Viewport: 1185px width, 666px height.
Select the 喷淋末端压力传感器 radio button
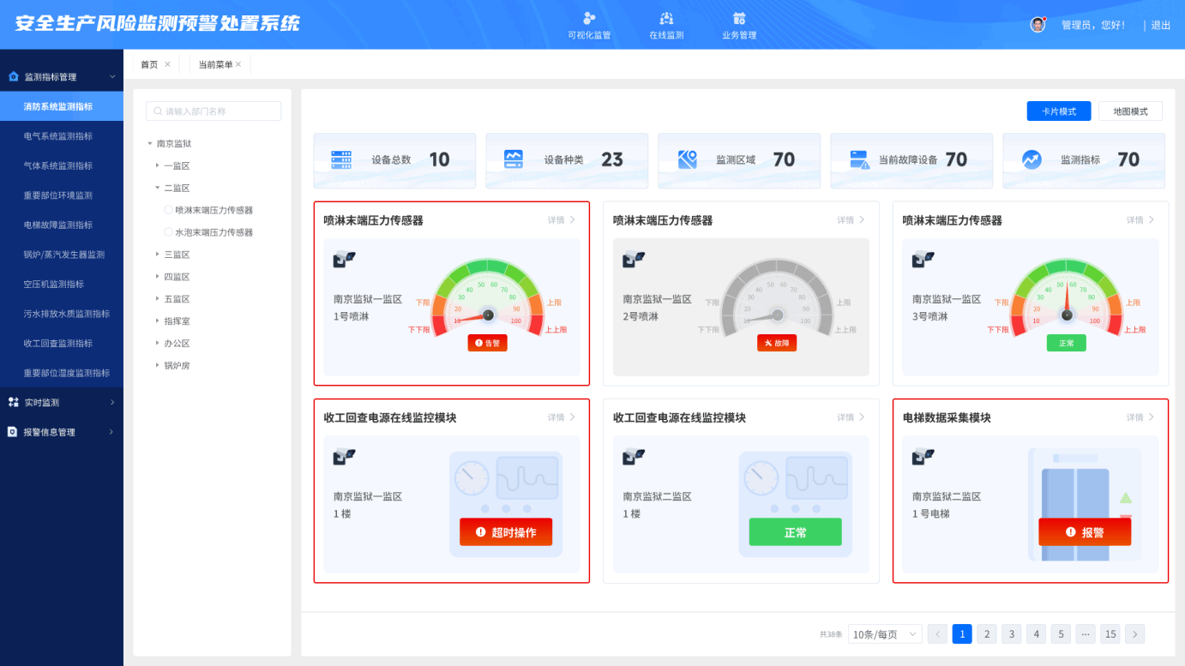(167, 209)
